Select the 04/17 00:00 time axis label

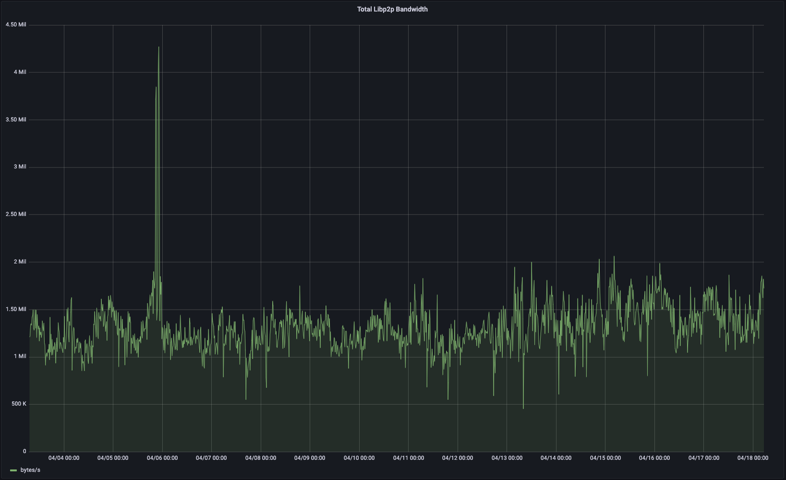[704, 458]
